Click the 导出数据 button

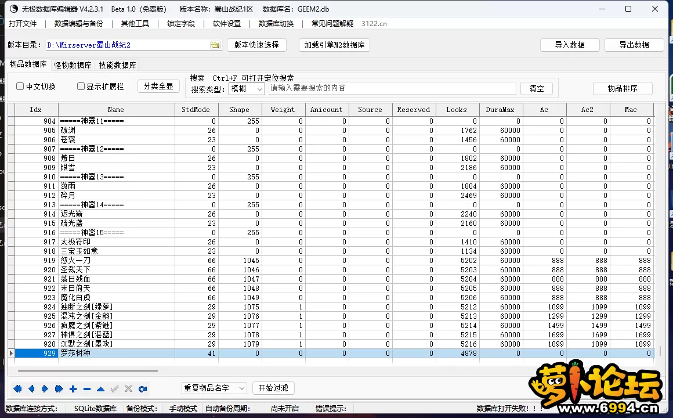pos(634,45)
